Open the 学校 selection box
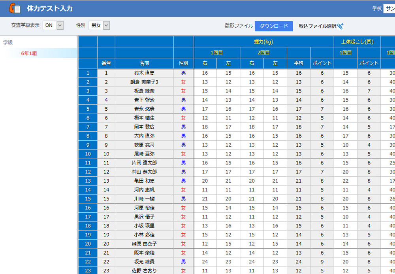 click(x=389, y=8)
